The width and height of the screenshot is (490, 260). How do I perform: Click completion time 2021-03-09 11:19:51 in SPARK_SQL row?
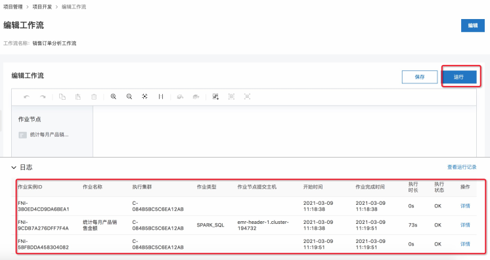coord(370,225)
